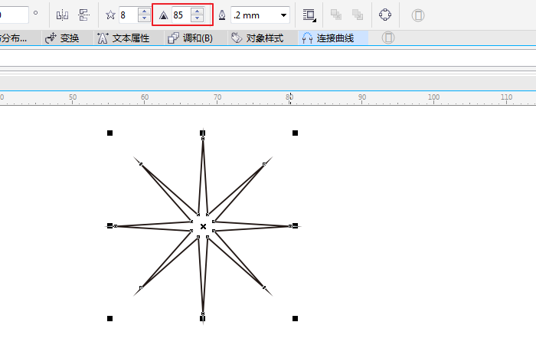Screen dimensions: 536x345
Task: Click the points field showing 8
Action: pos(129,15)
